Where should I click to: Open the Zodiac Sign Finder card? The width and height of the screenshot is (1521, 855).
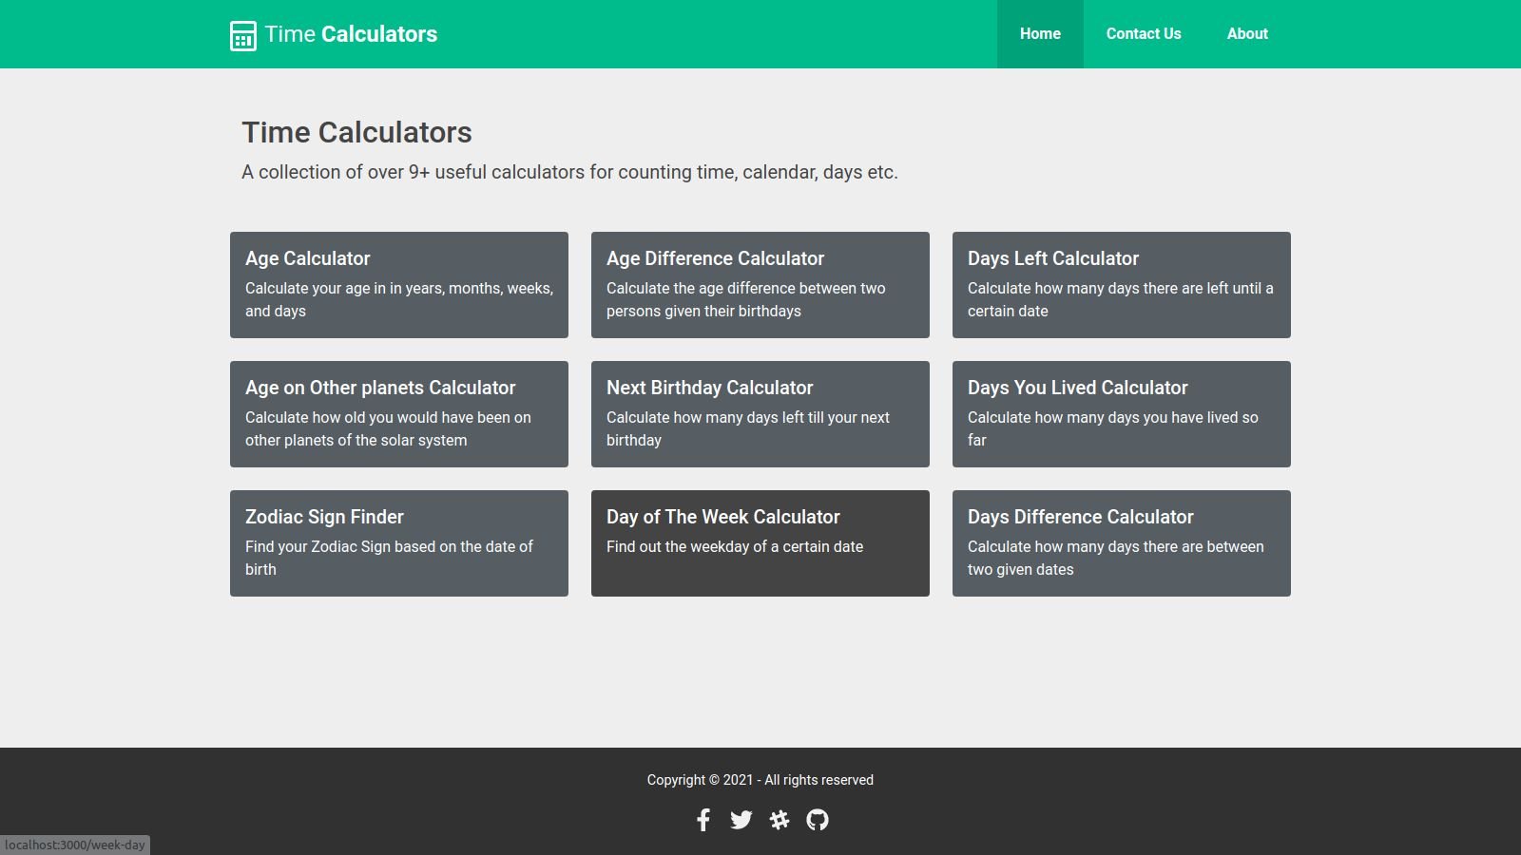399,543
